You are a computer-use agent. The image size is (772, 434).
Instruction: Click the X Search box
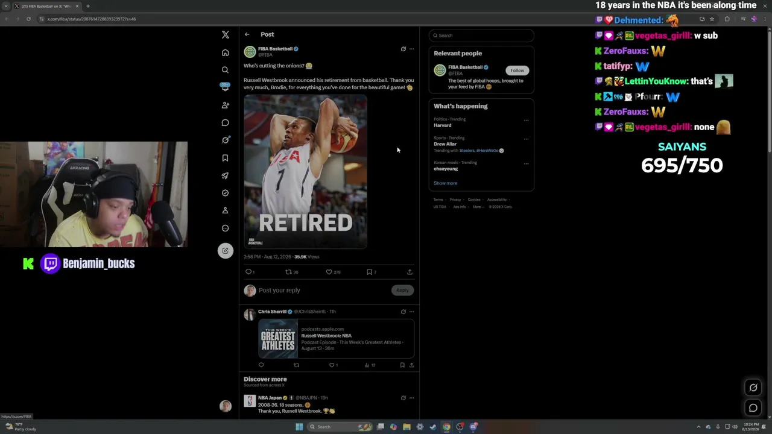tap(481, 36)
